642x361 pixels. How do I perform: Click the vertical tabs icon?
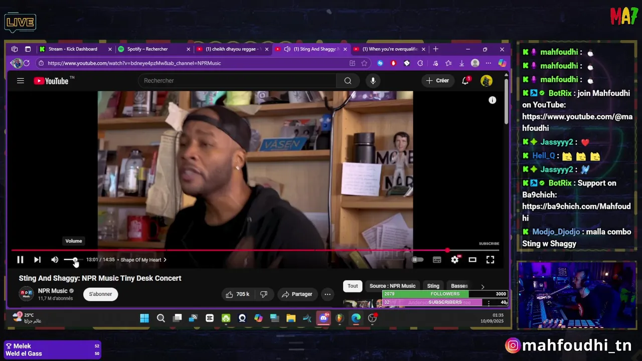click(28, 49)
